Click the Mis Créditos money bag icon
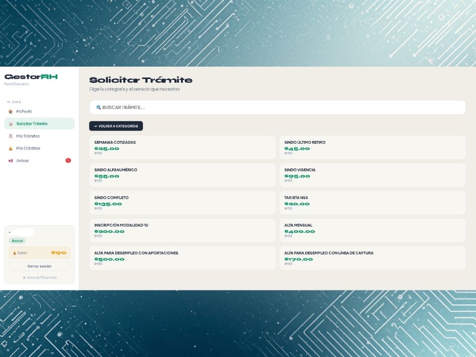The width and height of the screenshot is (476, 357). (10, 149)
